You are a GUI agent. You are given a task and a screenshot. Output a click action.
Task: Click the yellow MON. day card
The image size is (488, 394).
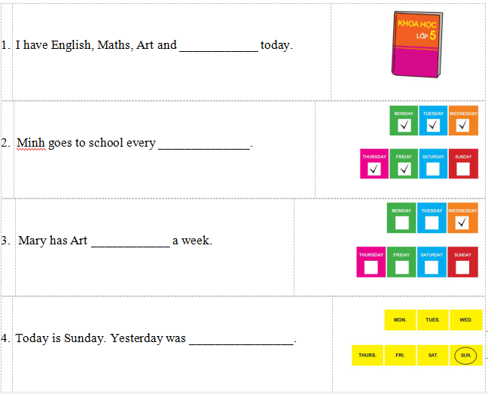[x=400, y=320]
